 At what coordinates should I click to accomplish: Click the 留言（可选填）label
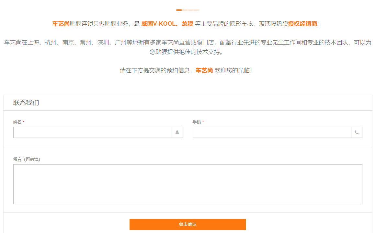pos(27,159)
